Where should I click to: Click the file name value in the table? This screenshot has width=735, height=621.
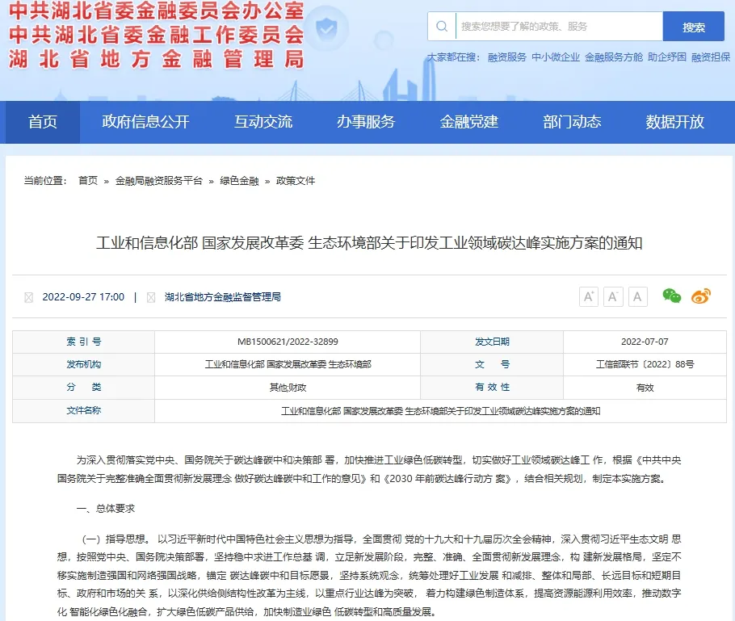coord(441,411)
